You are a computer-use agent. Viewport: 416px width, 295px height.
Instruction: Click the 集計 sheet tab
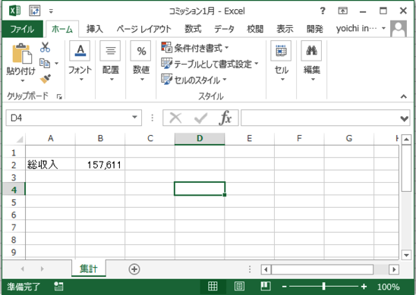(89, 268)
